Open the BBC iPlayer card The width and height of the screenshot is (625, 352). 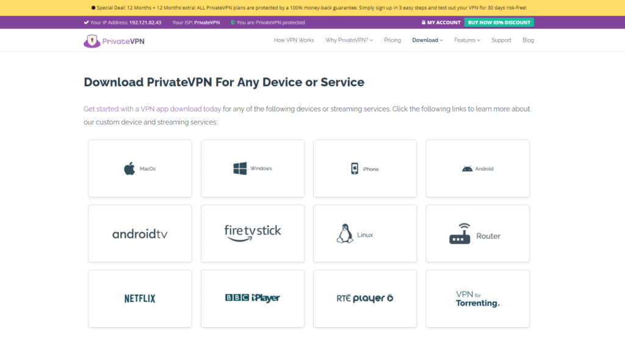[253, 299]
